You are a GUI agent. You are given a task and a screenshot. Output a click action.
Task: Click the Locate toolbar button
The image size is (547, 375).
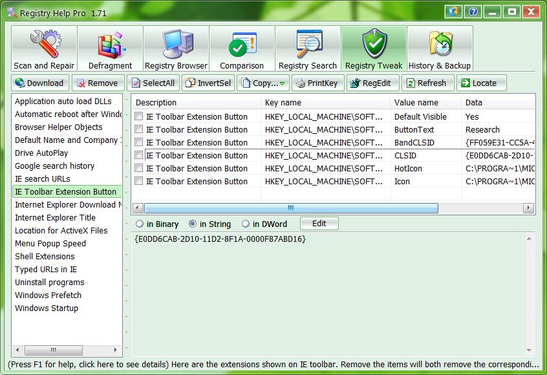pos(482,83)
